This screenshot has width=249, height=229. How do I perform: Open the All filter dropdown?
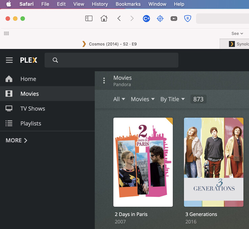[119, 99]
